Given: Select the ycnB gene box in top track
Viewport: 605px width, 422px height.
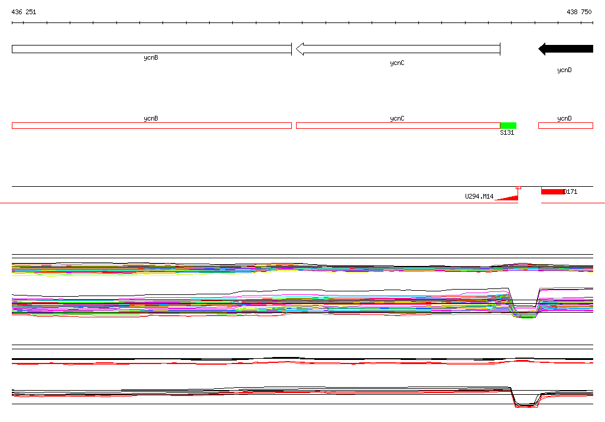Looking at the screenshot, I should [x=152, y=49].
